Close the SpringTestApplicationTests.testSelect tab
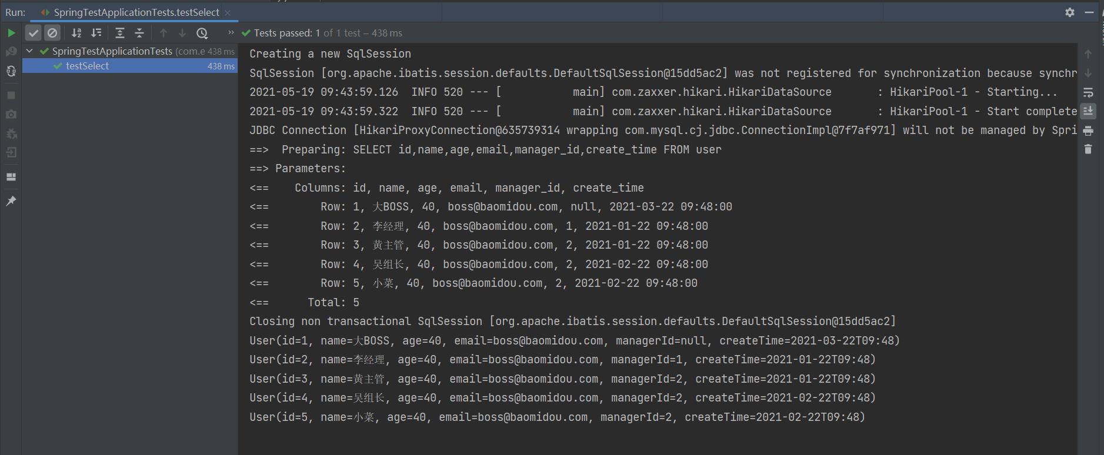 [228, 12]
